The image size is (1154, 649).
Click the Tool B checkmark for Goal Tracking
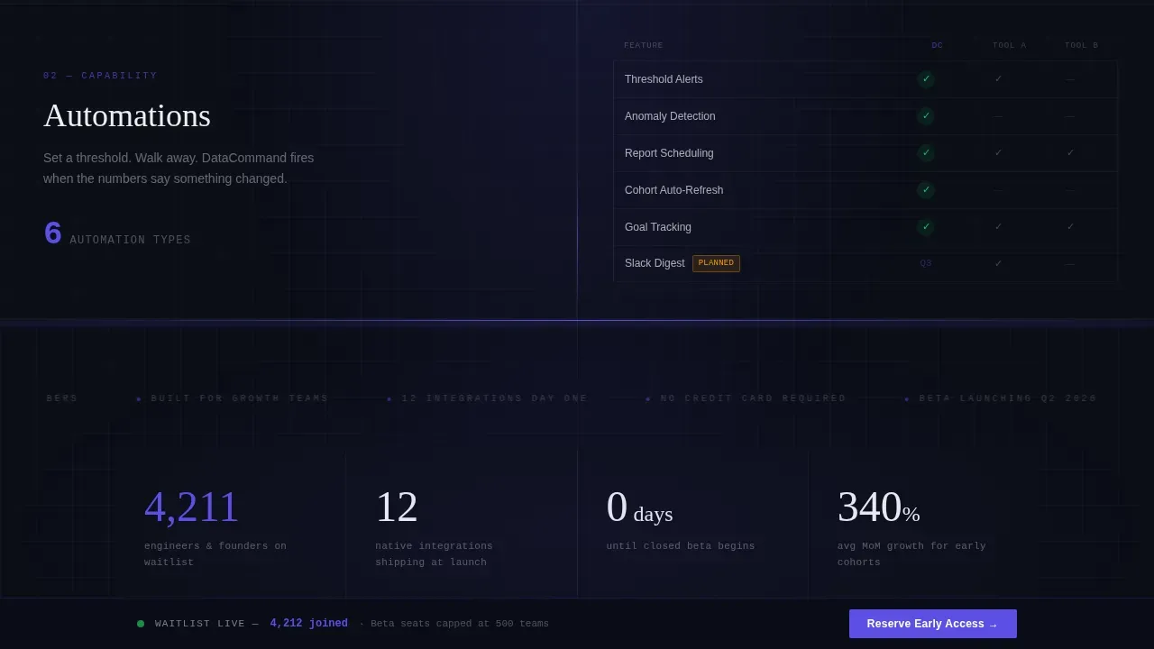click(1070, 227)
